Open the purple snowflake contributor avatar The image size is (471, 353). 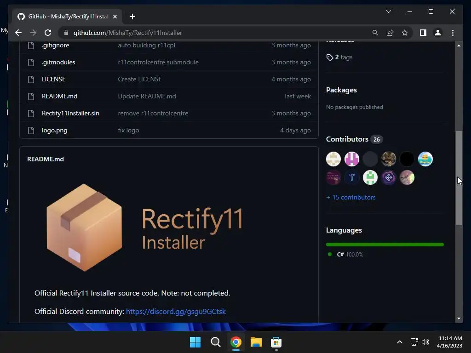click(x=388, y=178)
